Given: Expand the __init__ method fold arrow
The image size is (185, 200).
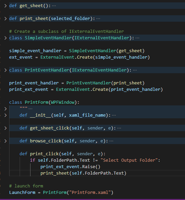Looking at the screenshot, I should [5, 115].
